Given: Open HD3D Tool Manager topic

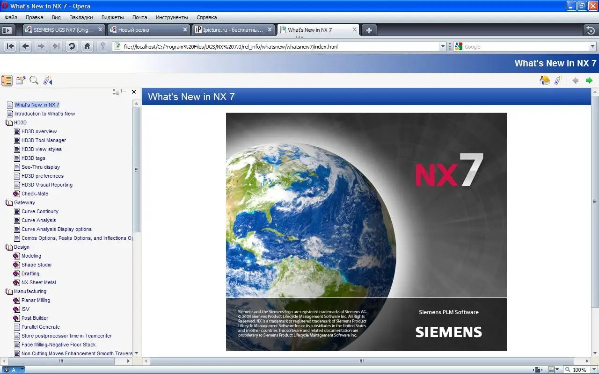Looking at the screenshot, I should click(44, 140).
